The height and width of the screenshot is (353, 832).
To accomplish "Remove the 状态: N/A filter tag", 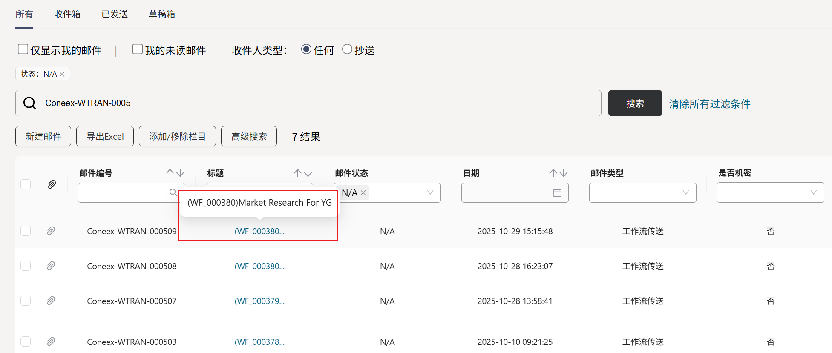I will [x=62, y=74].
